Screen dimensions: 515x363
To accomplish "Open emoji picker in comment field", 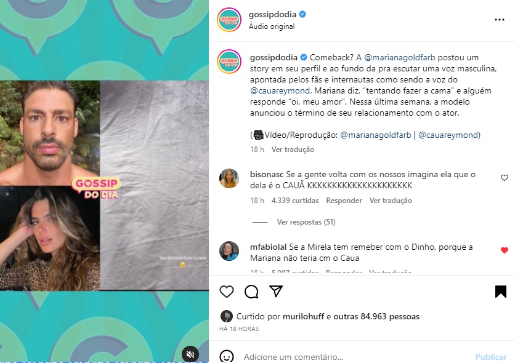I will coord(227,356).
